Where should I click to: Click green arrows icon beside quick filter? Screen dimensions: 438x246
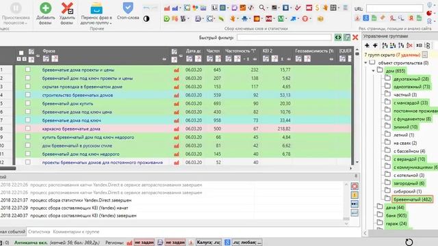pos(338,37)
